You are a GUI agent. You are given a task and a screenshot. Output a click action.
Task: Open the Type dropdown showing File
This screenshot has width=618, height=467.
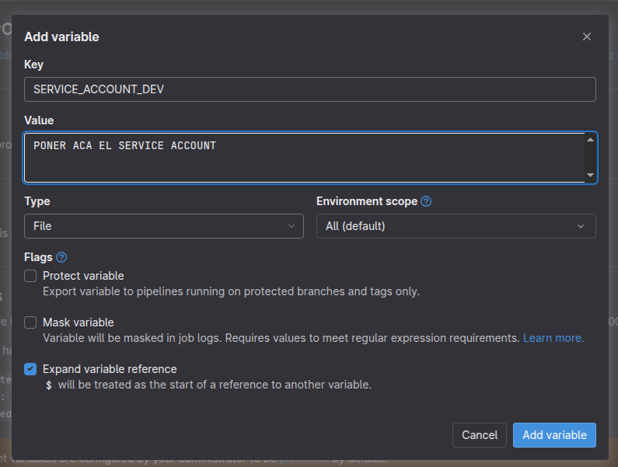163,226
